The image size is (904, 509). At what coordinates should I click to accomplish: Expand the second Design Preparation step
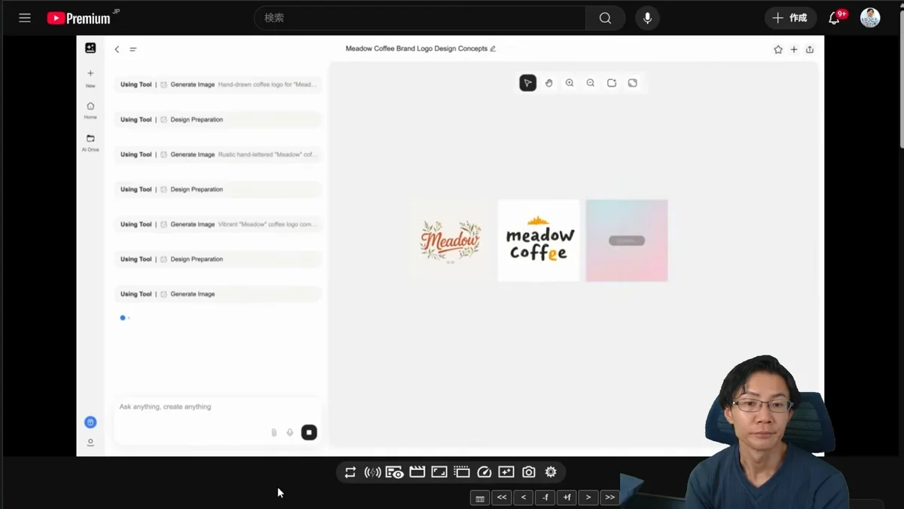[x=218, y=189]
